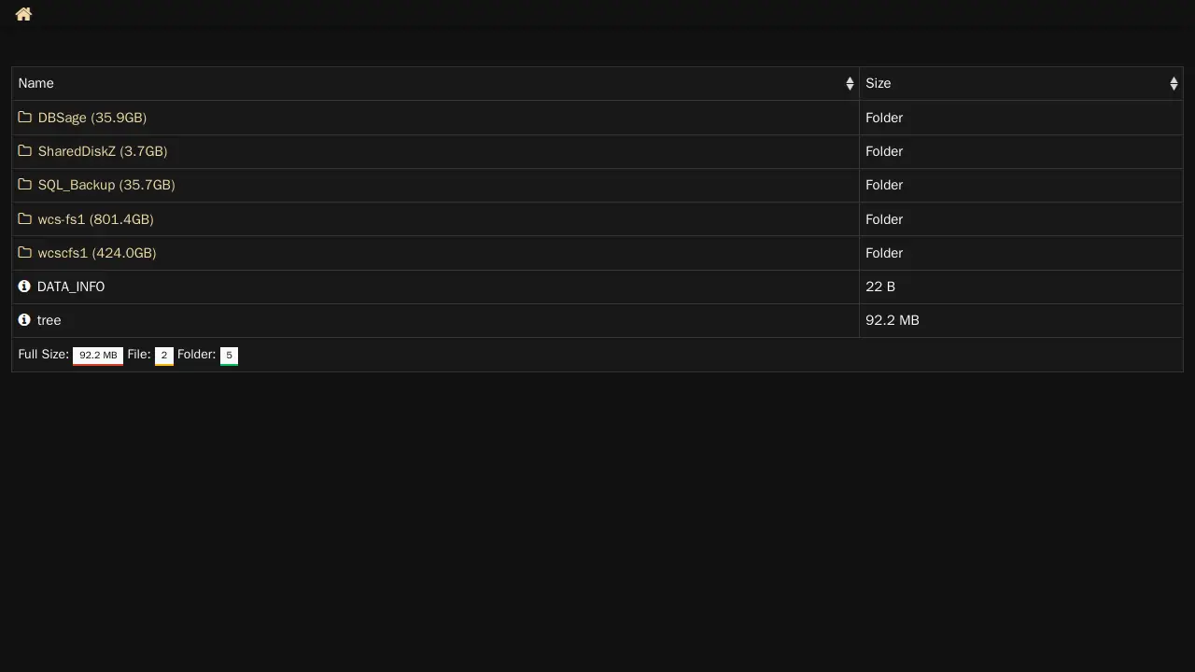
Task: Click the home icon at top
Action: [x=23, y=14]
